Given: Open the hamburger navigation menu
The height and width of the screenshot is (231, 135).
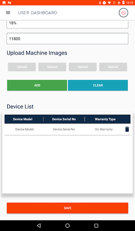Looking at the screenshot, I should coord(8,13).
